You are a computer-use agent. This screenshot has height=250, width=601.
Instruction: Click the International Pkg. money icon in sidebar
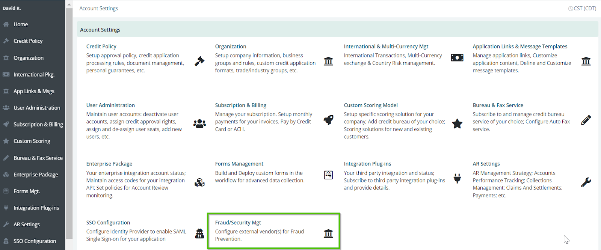6,74
